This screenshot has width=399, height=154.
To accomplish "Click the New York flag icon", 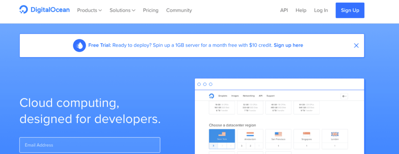I will click(x=222, y=134).
